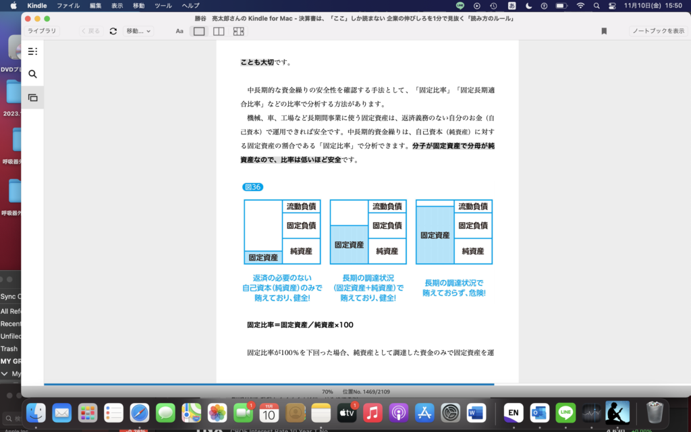Open the Kindle app in the Dock
Screen dimensions: 691x432
[x=617, y=412]
